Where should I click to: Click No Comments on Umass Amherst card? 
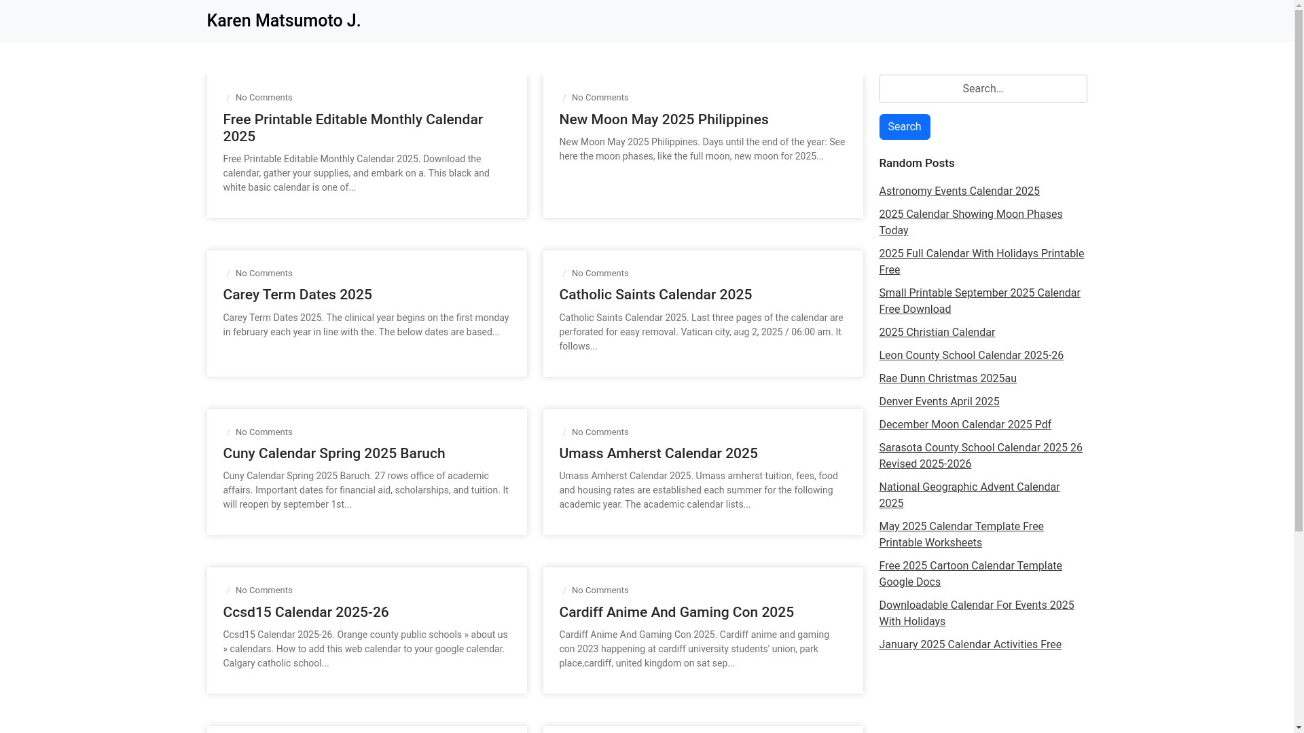point(600,432)
